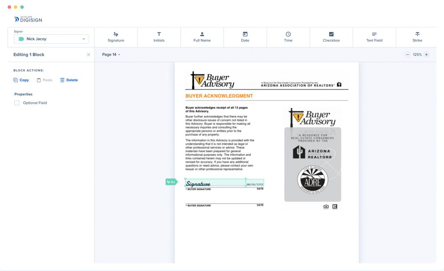Click the MM/DD/YYYY date field

pyautogui.click(x=255, y=183)
